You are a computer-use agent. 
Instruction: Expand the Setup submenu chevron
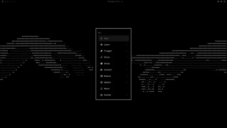pos(127,64)
